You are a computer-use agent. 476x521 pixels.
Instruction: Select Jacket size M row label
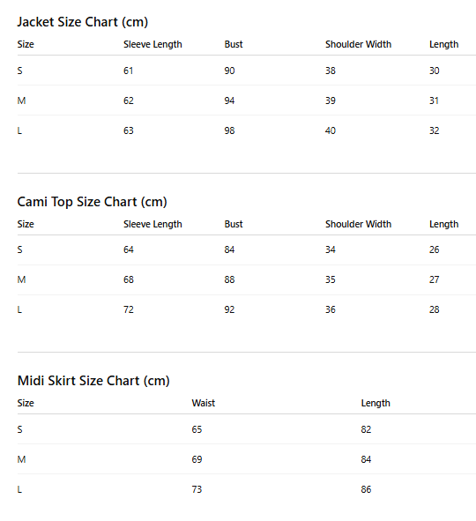21,100
